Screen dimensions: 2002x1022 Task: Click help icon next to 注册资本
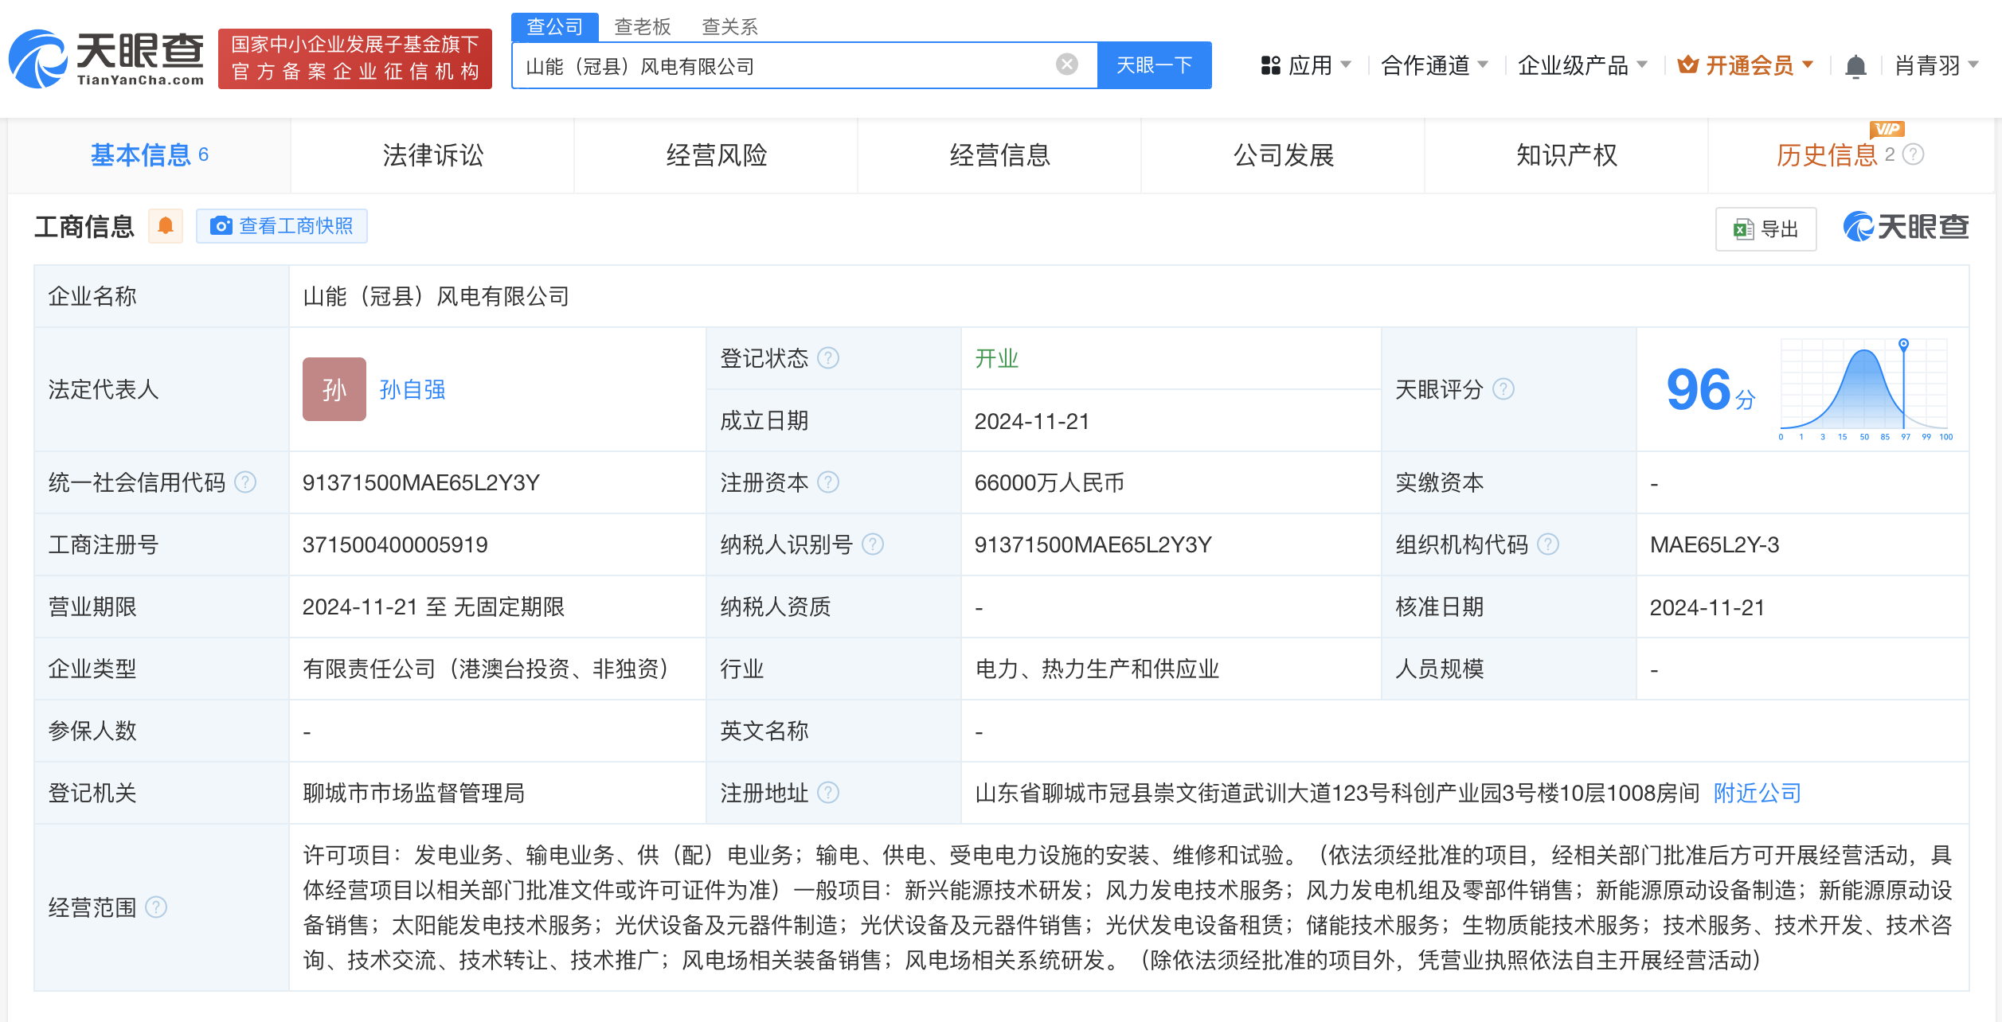828,482
